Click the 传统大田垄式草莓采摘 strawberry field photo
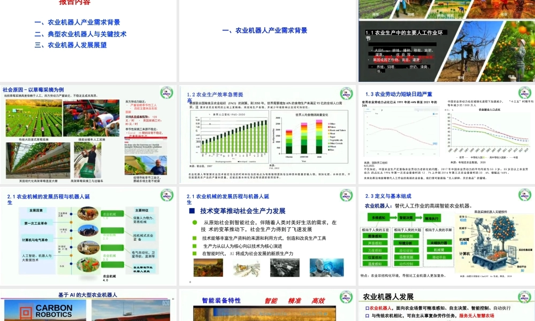The height and width of the screenshot is (321, 535). pos(34,118)
